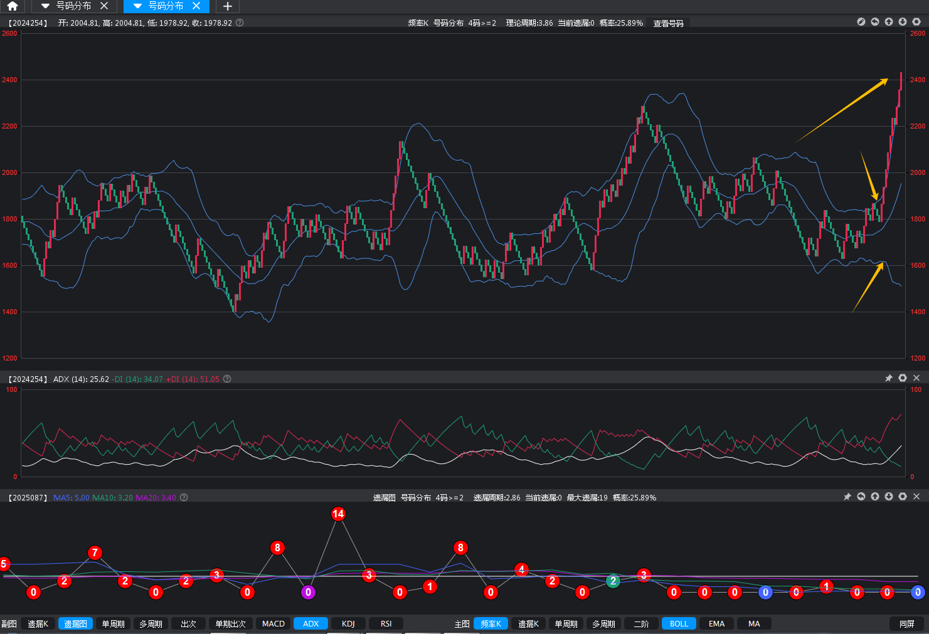Enable RSI indicator sub-chart
929x634 pixels.
pos(386,624)
